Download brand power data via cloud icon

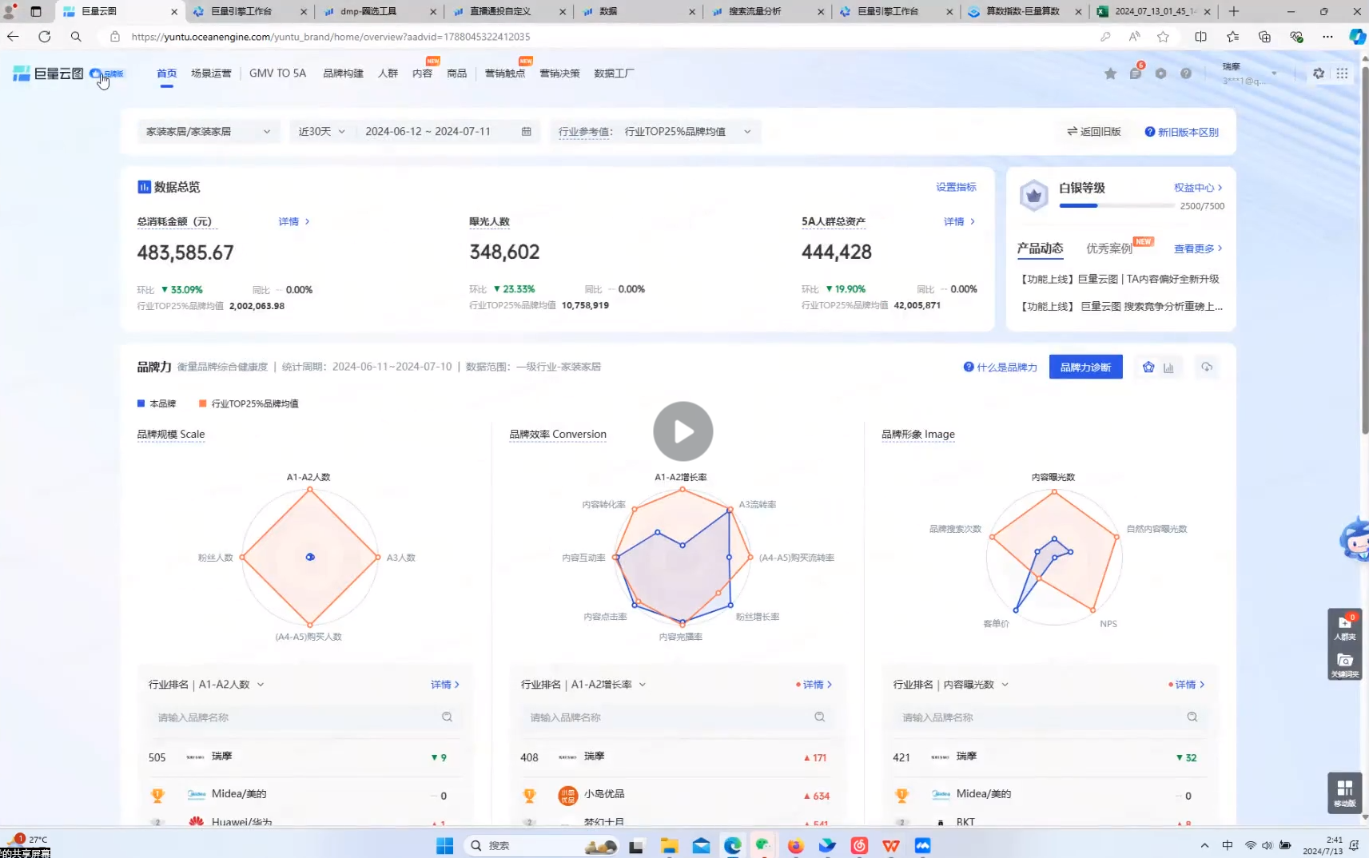click(x=1206, y=367)
